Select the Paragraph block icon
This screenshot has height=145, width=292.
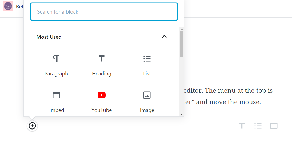pyautogui.click(x=56, y=59)
